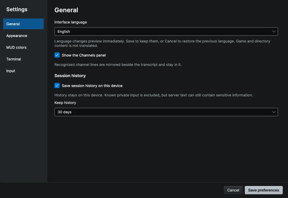Click the Session history heading
Screen dimensions: 288x198
point(70,76)
